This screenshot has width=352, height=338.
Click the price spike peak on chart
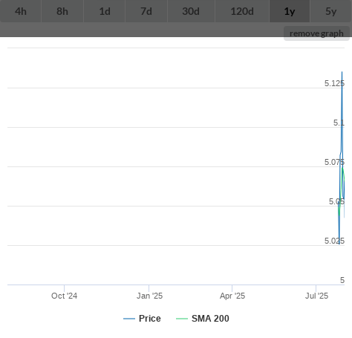click(342, 72)
